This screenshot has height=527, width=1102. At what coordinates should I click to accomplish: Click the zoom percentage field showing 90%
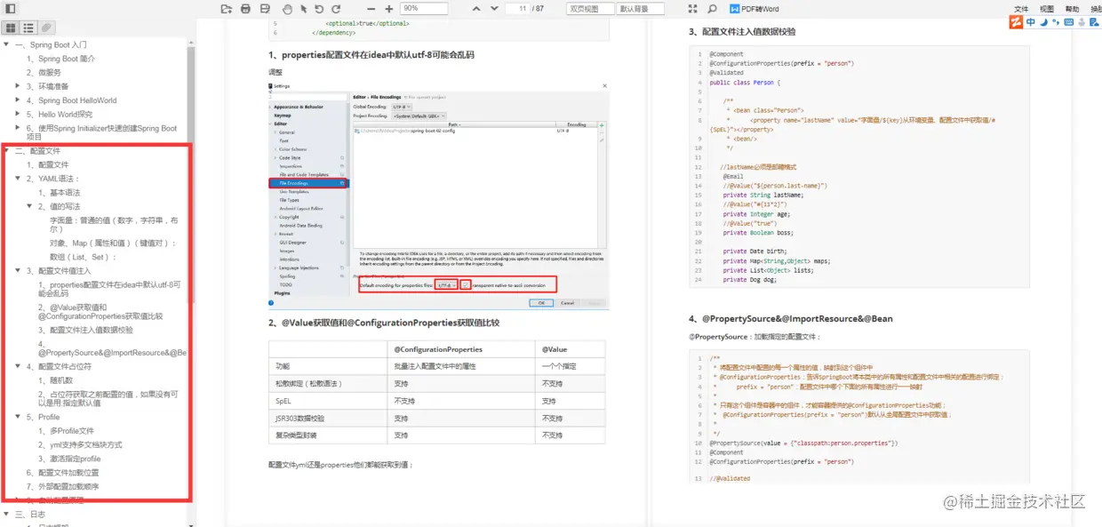tap(424, 8)
